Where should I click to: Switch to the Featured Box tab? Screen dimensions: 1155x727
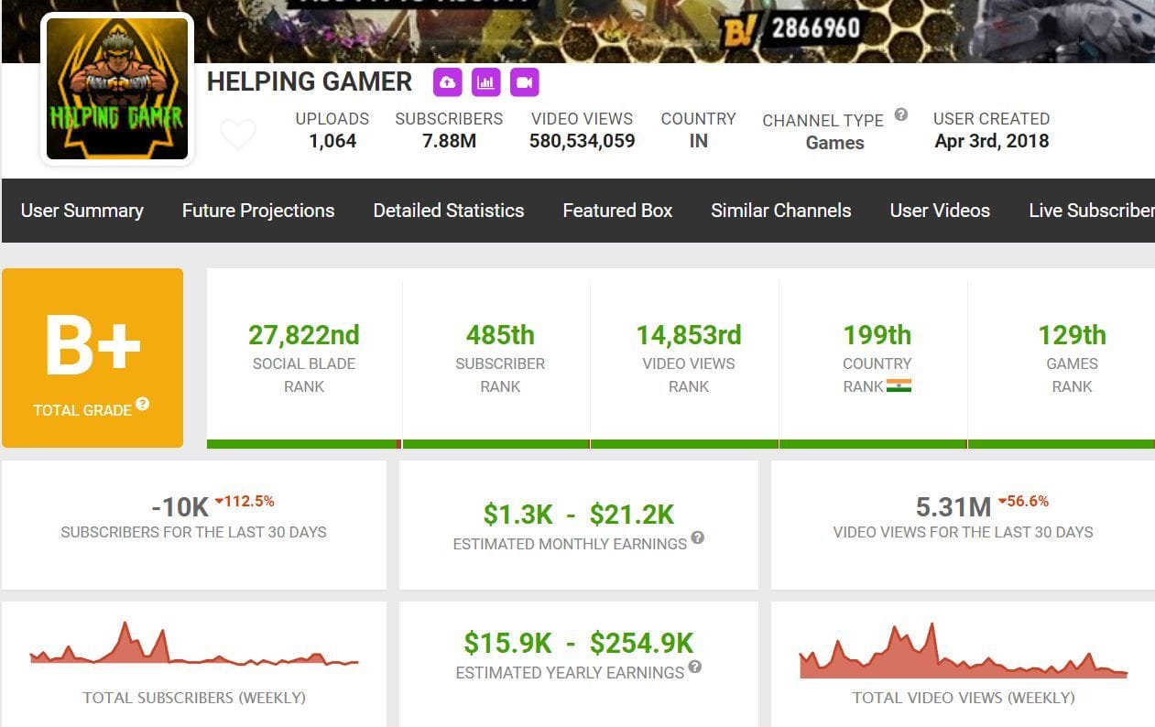617,211
